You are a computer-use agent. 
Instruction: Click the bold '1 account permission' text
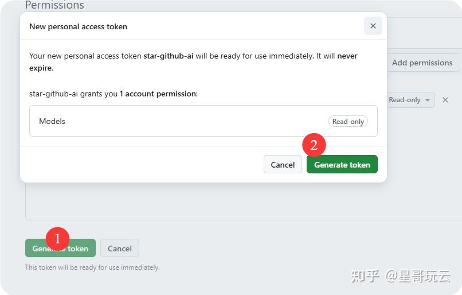point(158,94)
